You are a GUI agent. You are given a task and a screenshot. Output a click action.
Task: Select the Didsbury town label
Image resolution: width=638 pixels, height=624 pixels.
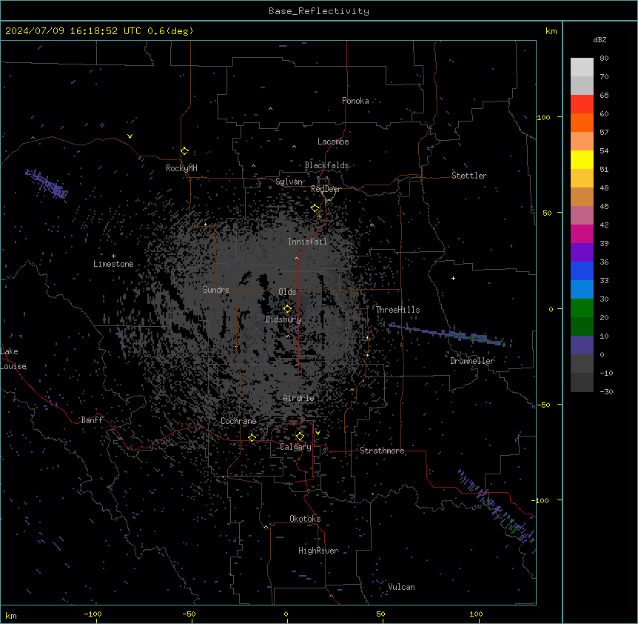pyautogui.click(x=283, y=319)
